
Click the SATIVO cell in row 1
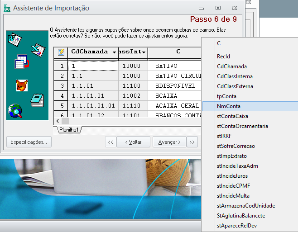pyautogui.click(x=174, y=66)
